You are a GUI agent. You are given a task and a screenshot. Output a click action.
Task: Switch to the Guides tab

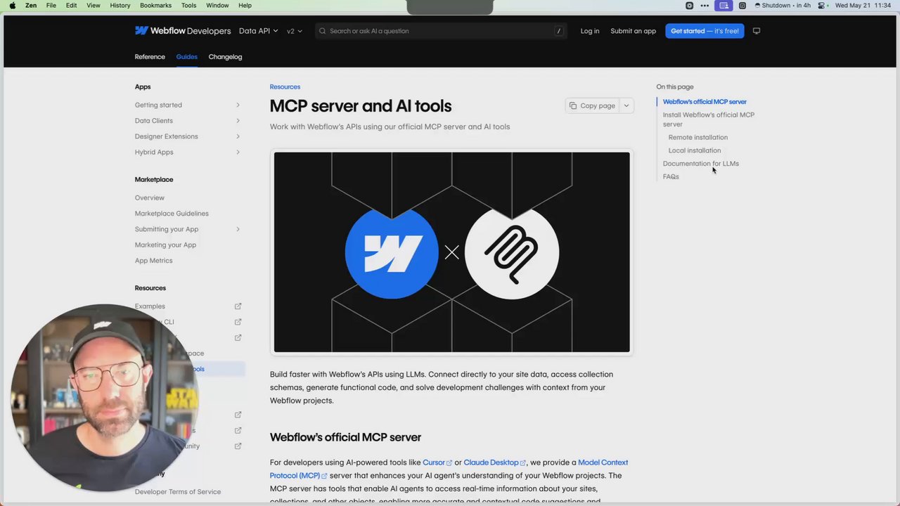pyautogui.click(x=186, y=57)
